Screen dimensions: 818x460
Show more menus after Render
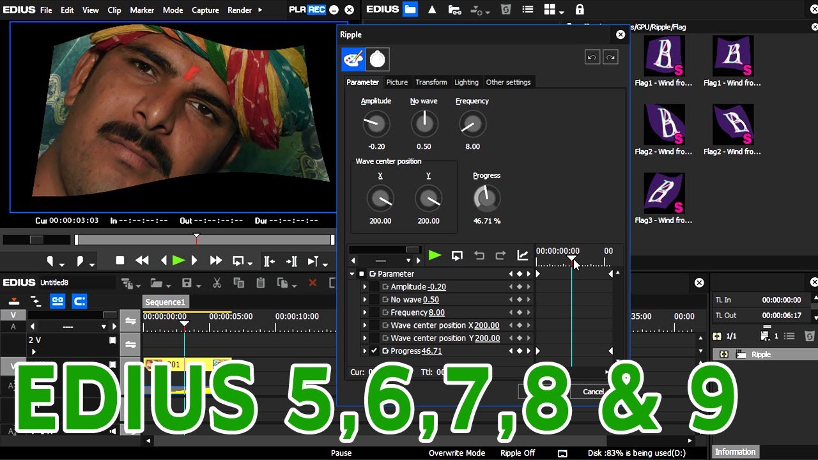tap(260, 10)
